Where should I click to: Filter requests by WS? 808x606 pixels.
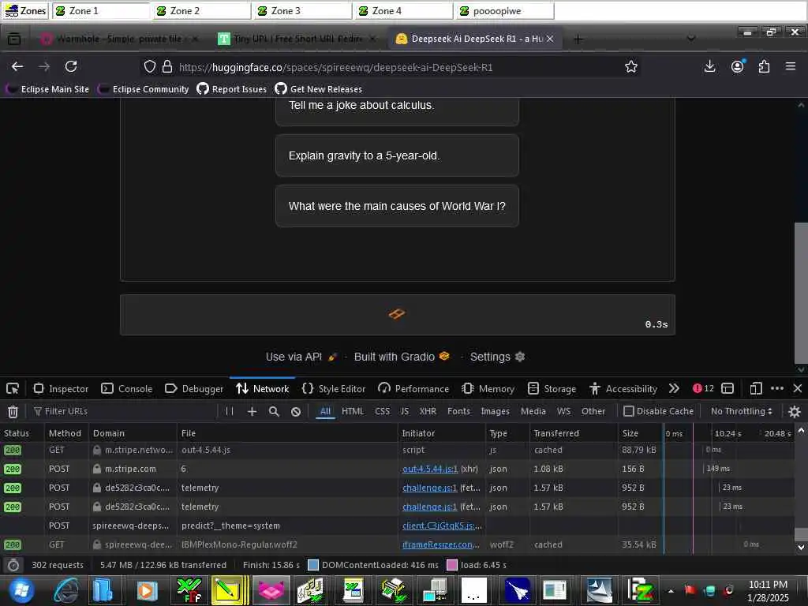[x=563, y=411]
